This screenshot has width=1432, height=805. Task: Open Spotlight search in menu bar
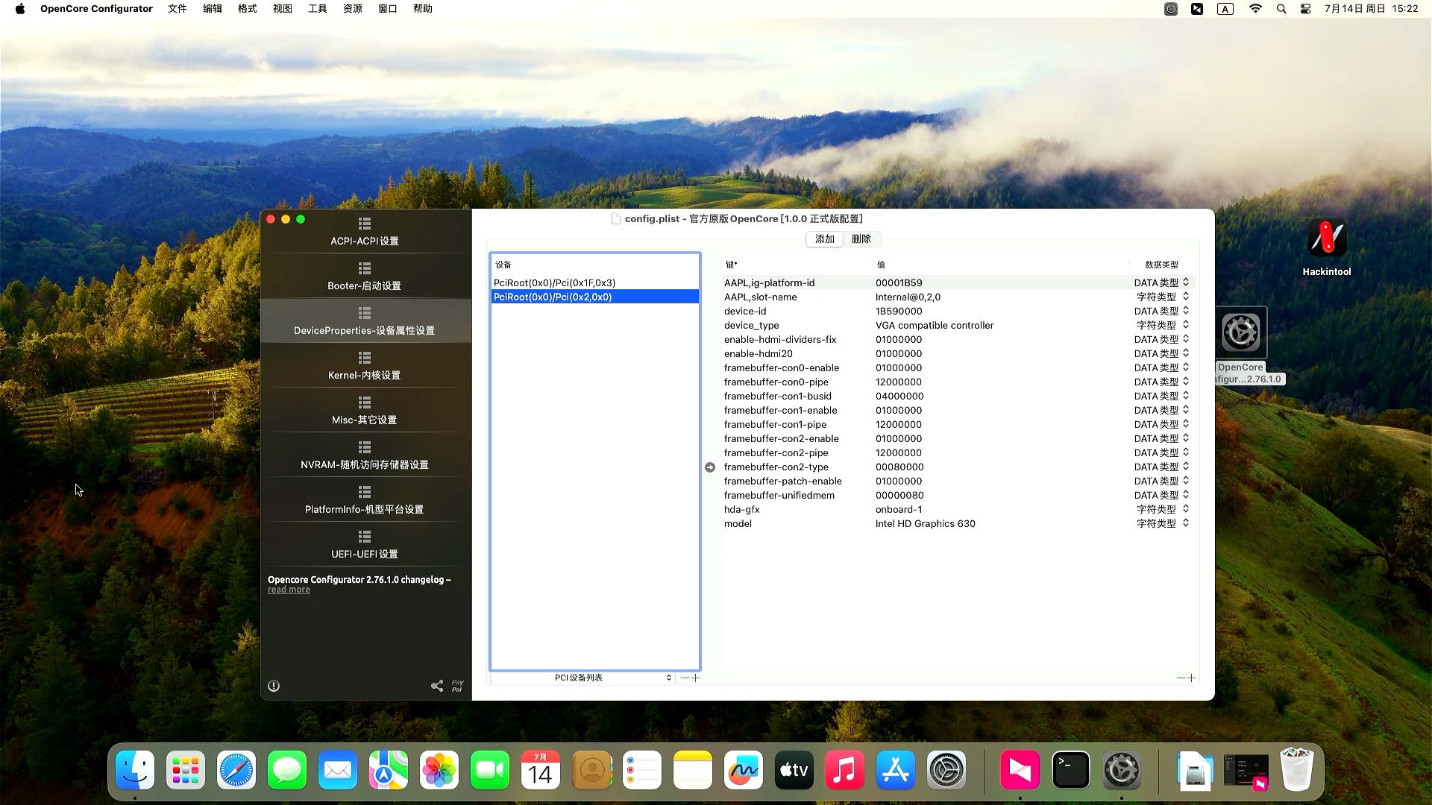pos(1281,9)
